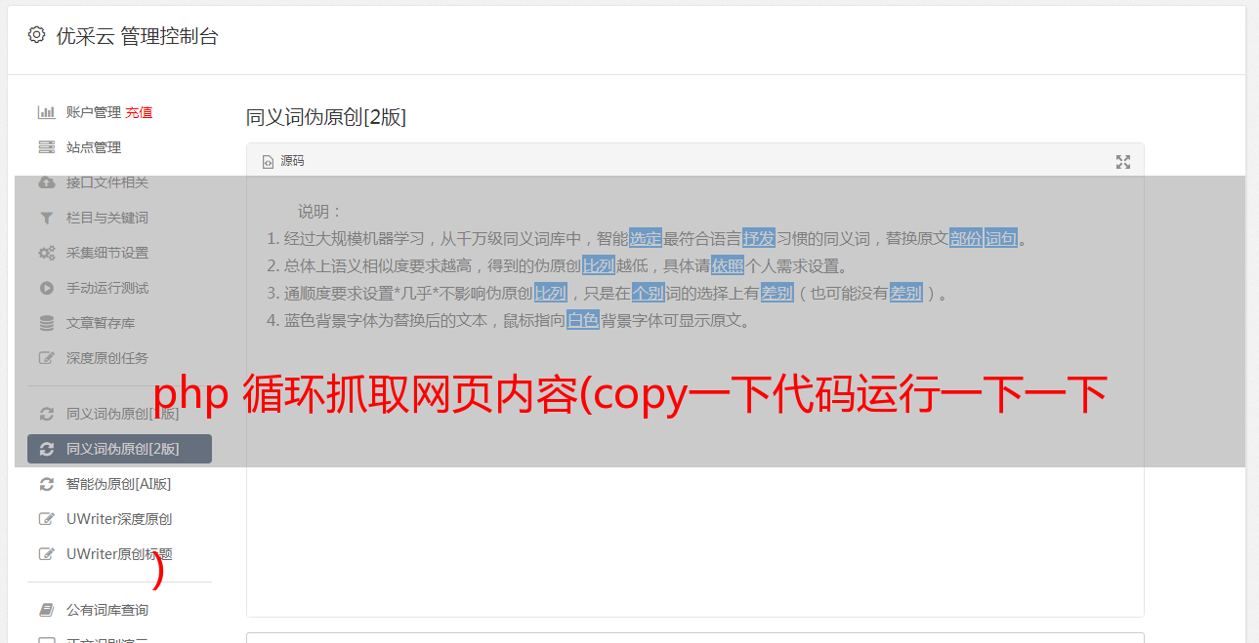Click the highlighted word 依照 in line 2
Image resolution: width=1259 pixels, height=643 pixels.
pos(728,265)
